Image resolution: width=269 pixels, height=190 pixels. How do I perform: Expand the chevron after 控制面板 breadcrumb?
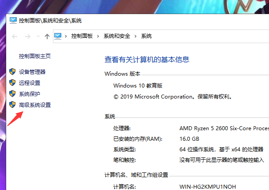(x=98, y=36)
